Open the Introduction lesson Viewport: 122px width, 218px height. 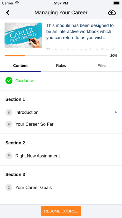61,112
